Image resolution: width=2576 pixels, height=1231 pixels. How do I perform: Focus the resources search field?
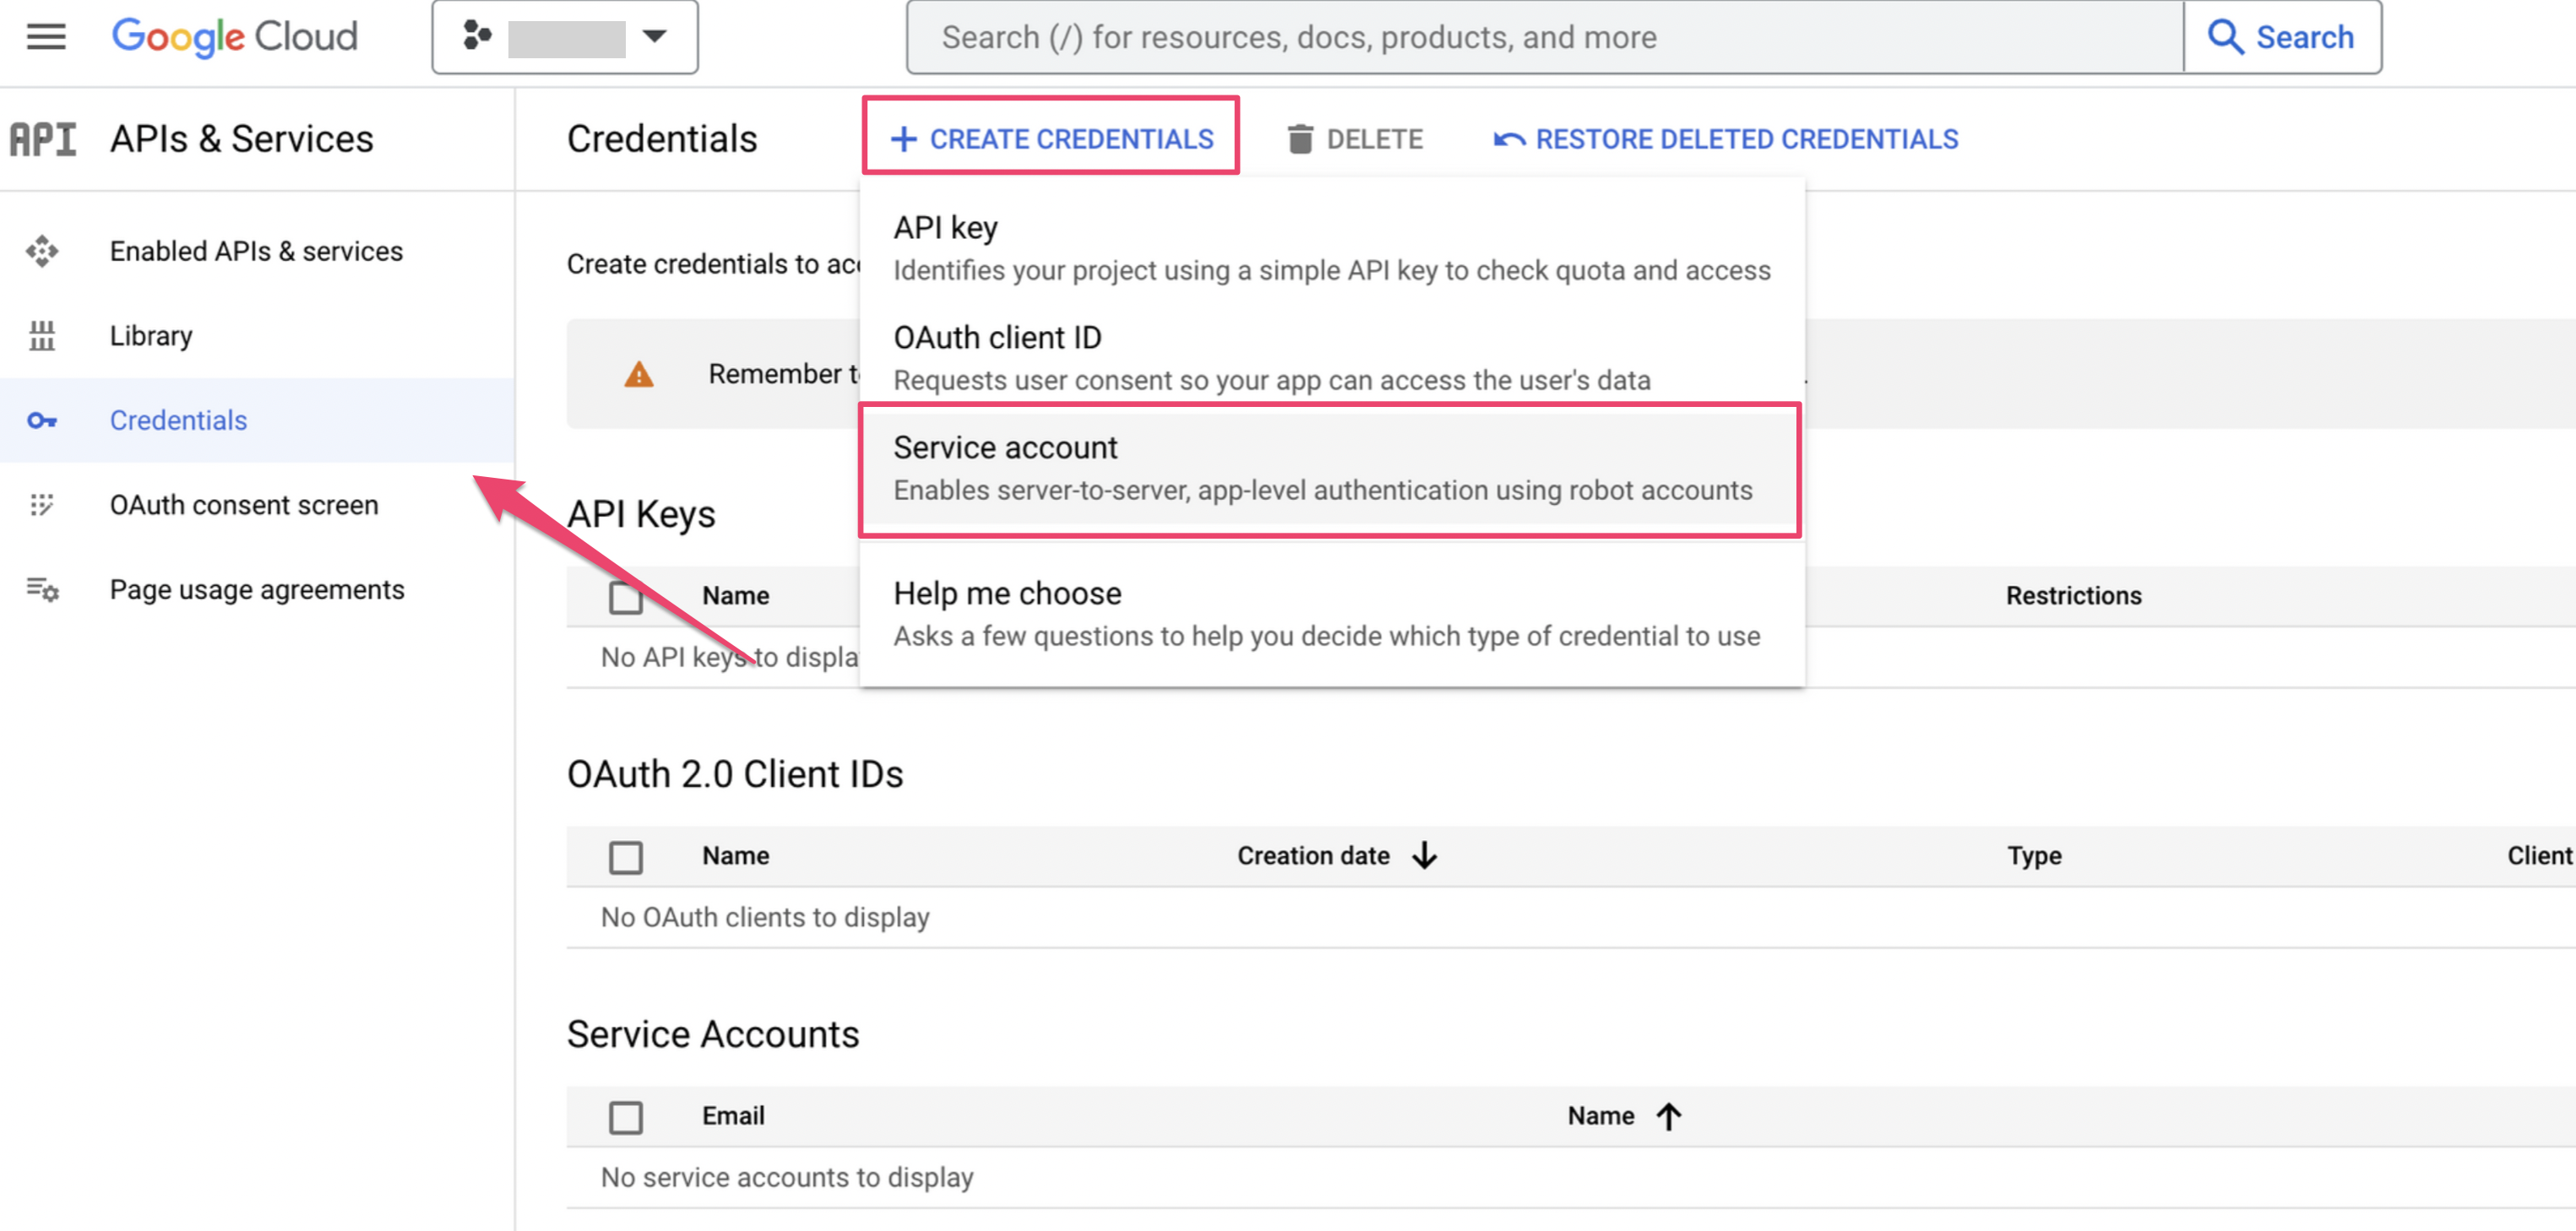click(1544, 37)
